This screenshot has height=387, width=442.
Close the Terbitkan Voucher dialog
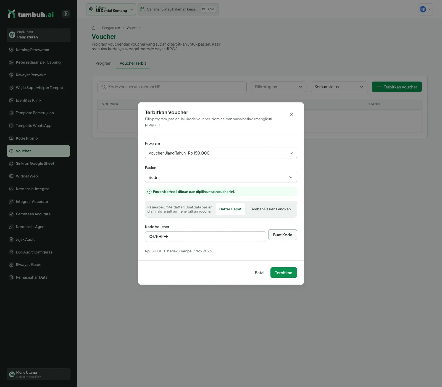coord(292,114)
